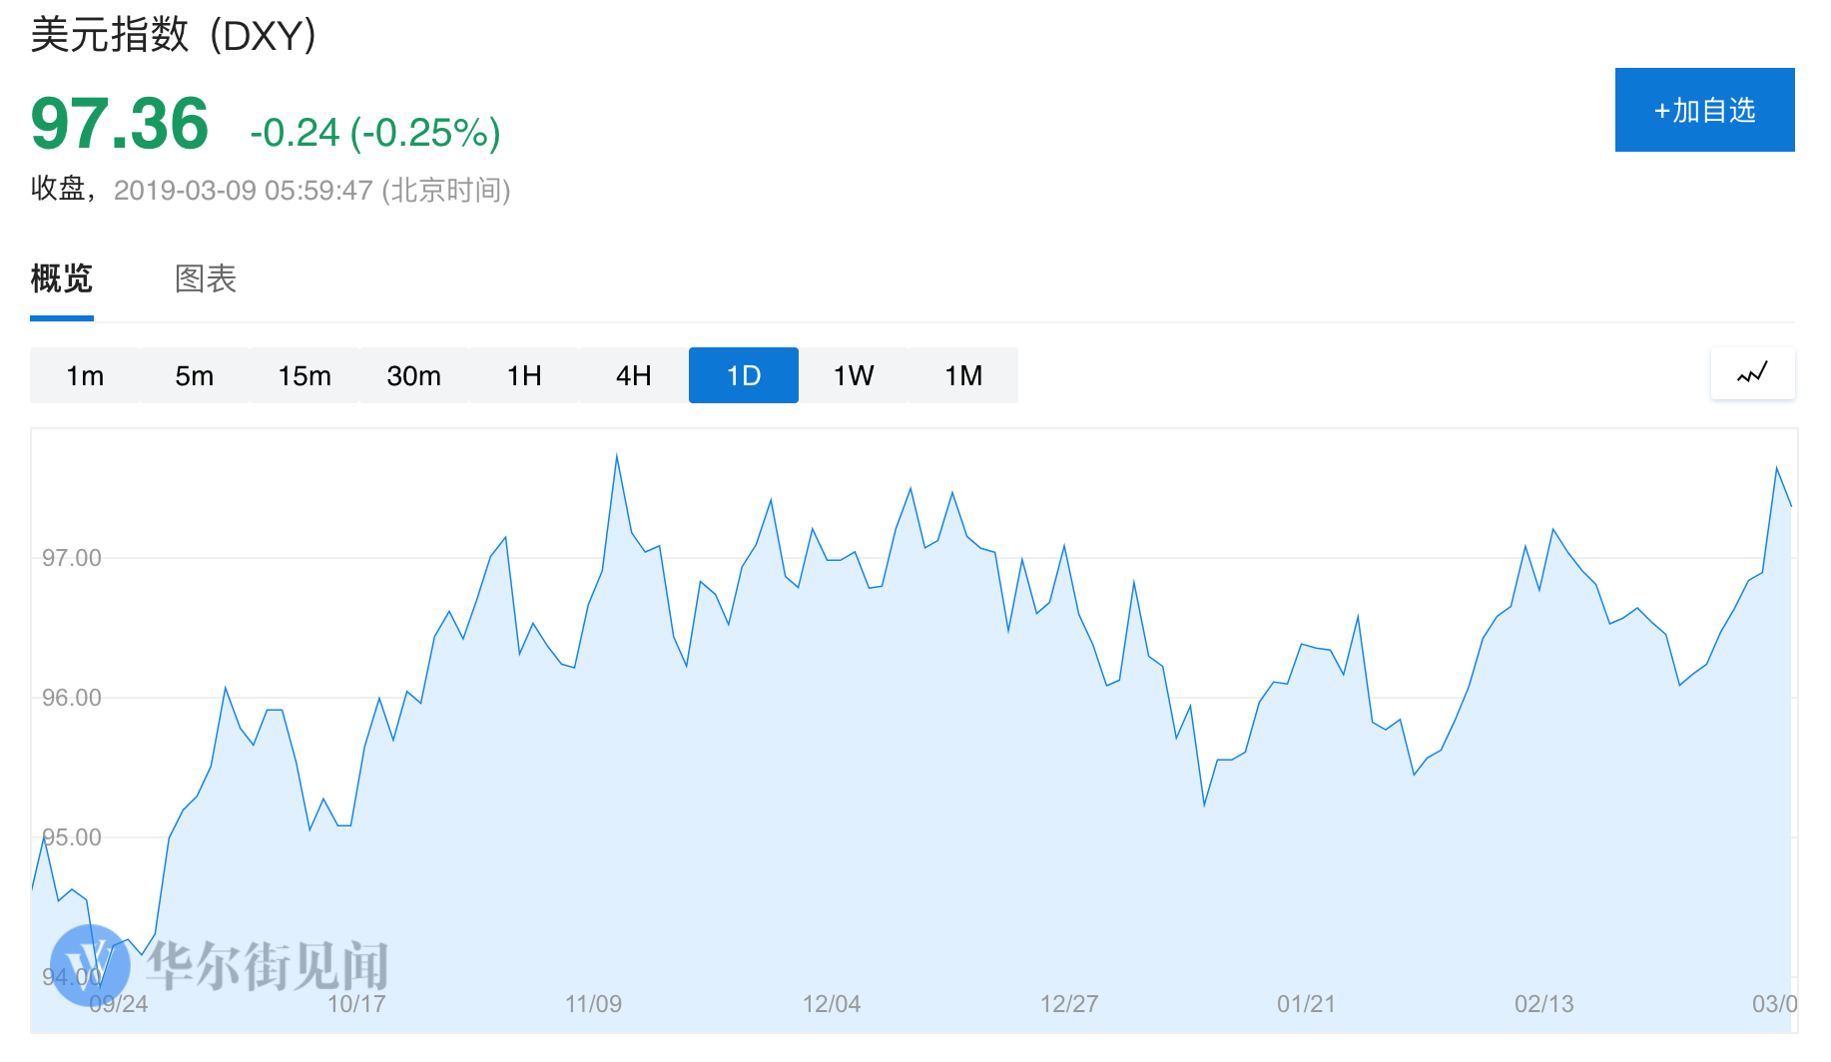Screen dimensions: 1831x1062
Task: Click the 11/09 date axis label
Action: [593, 1004]
